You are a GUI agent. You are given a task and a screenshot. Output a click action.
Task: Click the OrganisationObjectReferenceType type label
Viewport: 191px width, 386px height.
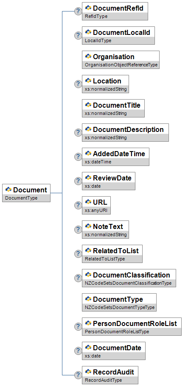tap(121, 65)
